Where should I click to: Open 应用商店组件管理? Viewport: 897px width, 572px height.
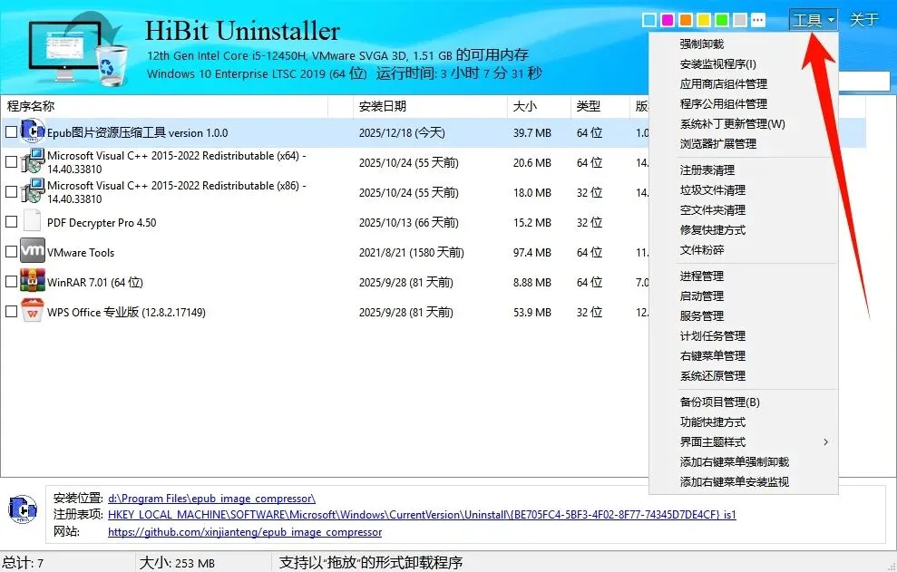[724, 84]
